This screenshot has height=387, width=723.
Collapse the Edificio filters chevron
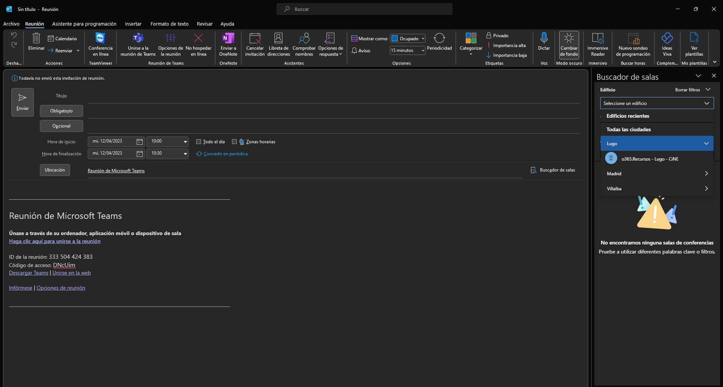pos(708,90)
